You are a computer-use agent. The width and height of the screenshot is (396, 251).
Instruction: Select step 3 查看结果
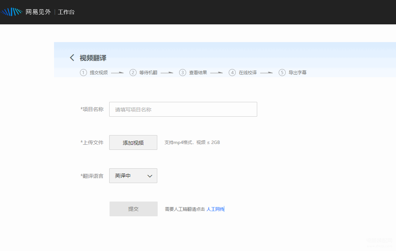(193, 73)
